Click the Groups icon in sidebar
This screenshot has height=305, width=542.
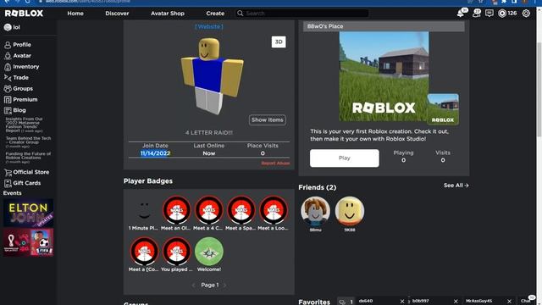tap(8, 88)
